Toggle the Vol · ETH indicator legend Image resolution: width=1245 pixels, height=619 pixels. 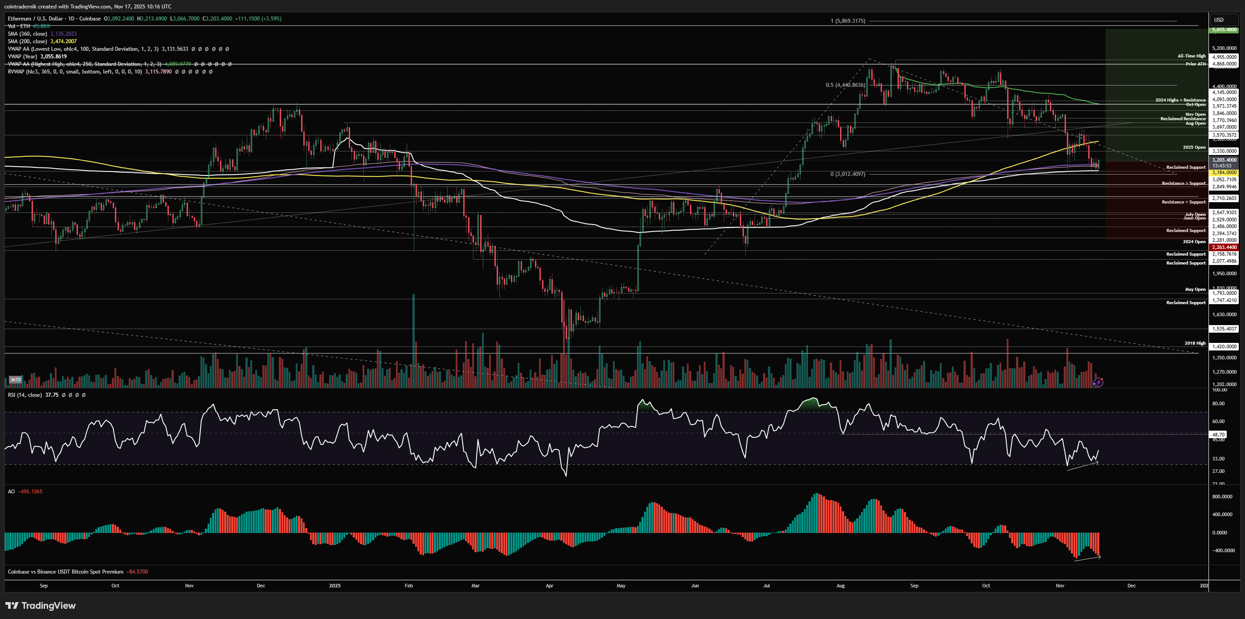click(x=19, y=26)
